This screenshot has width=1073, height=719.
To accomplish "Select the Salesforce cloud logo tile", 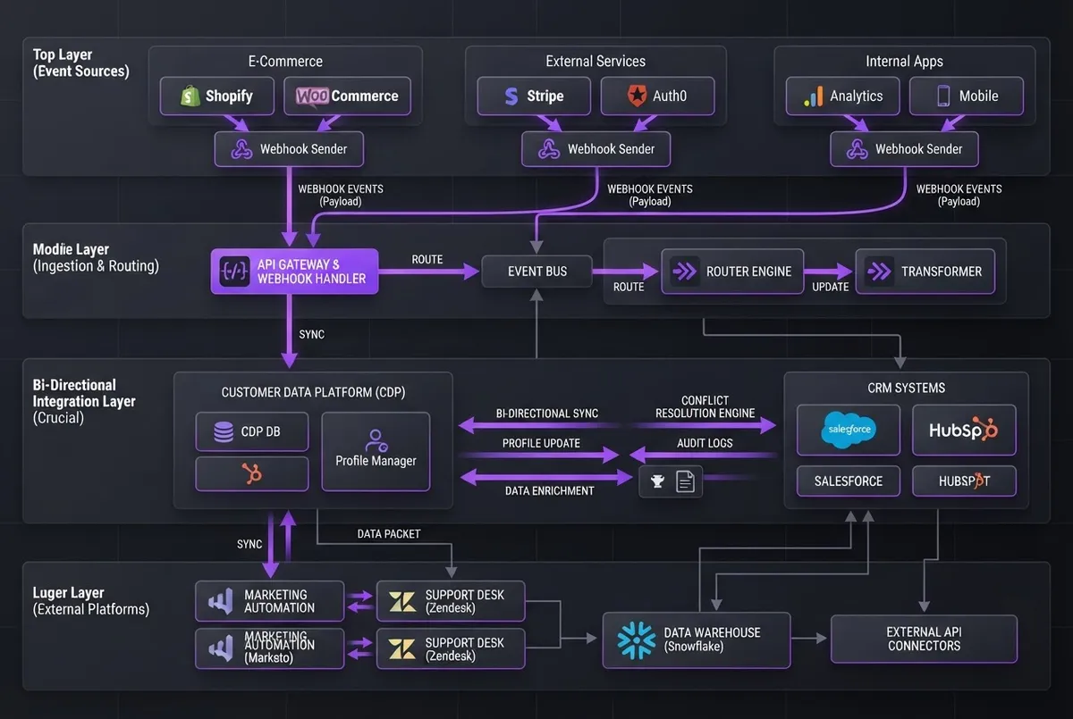I will click(x=849, y=431).
